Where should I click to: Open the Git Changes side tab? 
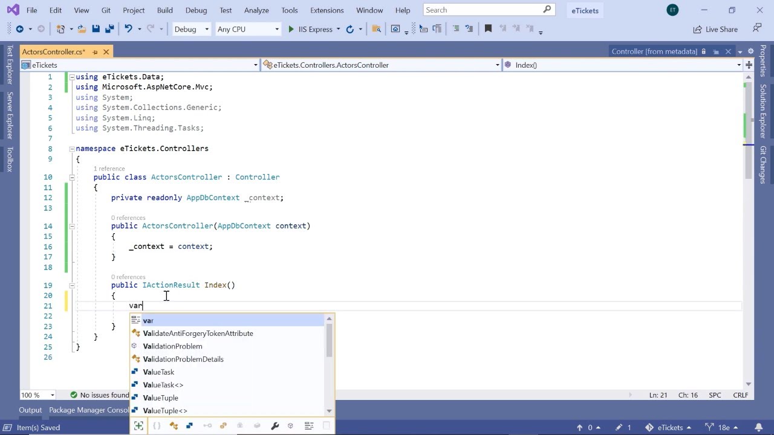[763, 165]
